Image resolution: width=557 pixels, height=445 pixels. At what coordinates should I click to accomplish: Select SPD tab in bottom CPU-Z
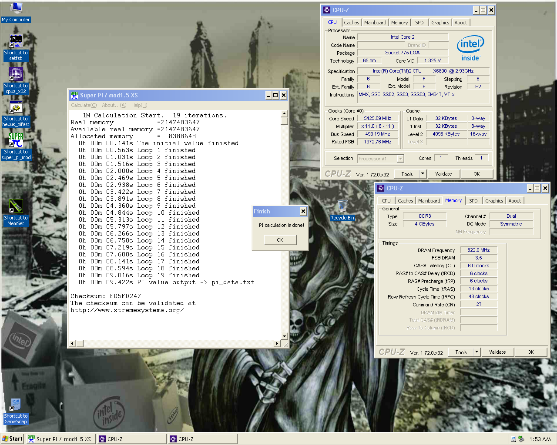[x=473, y=201]
